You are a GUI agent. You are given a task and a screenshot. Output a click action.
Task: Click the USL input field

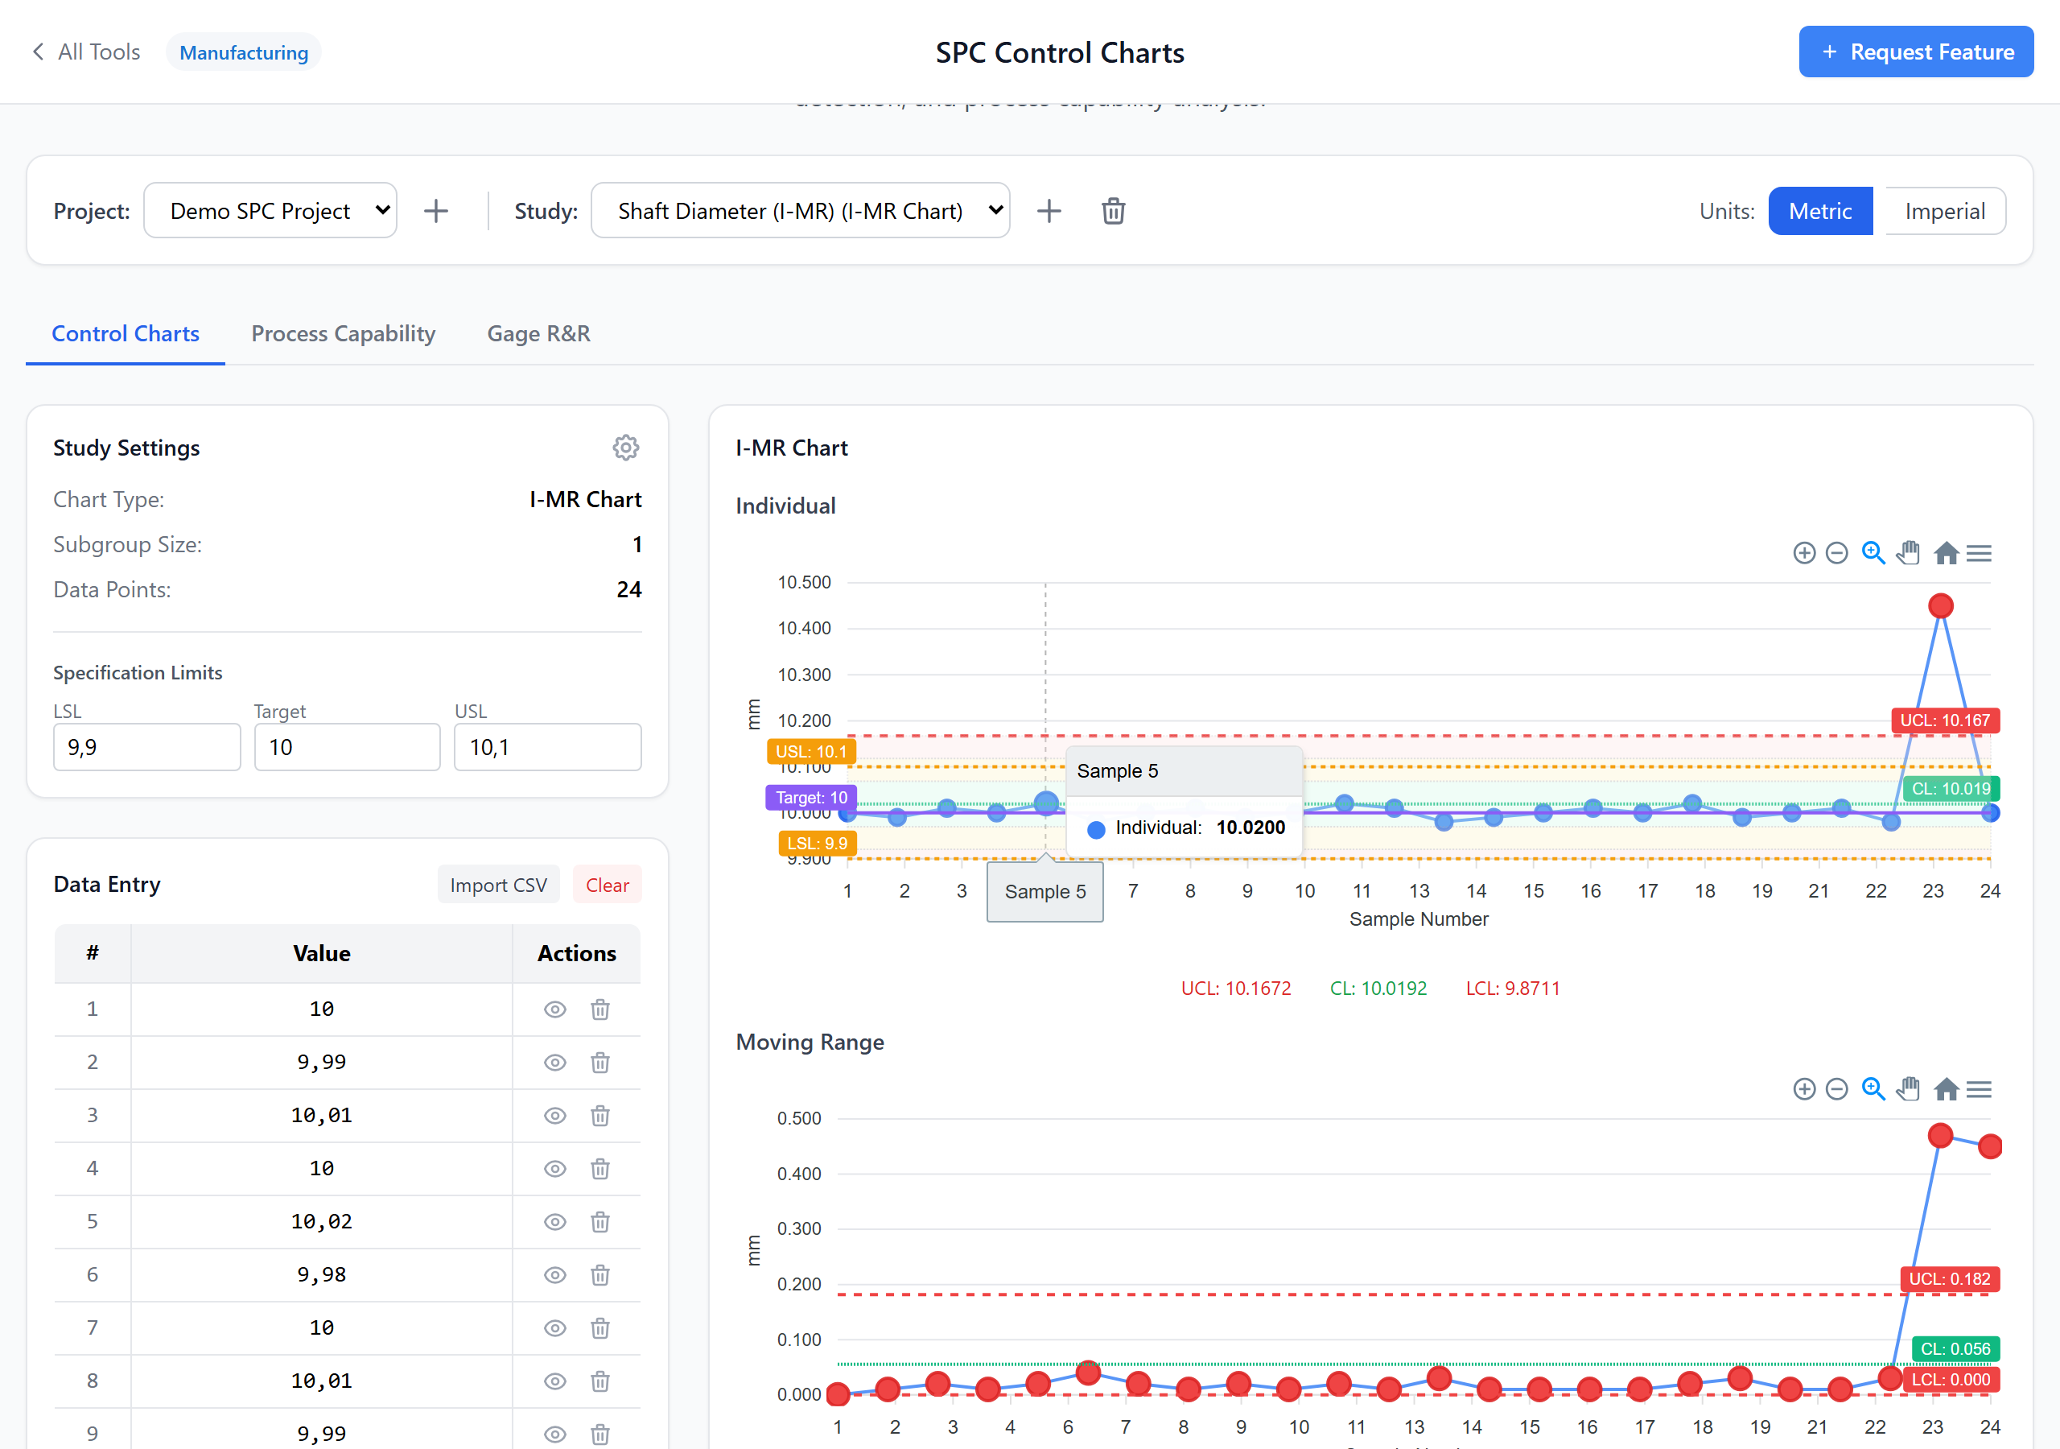coord(546,747)
